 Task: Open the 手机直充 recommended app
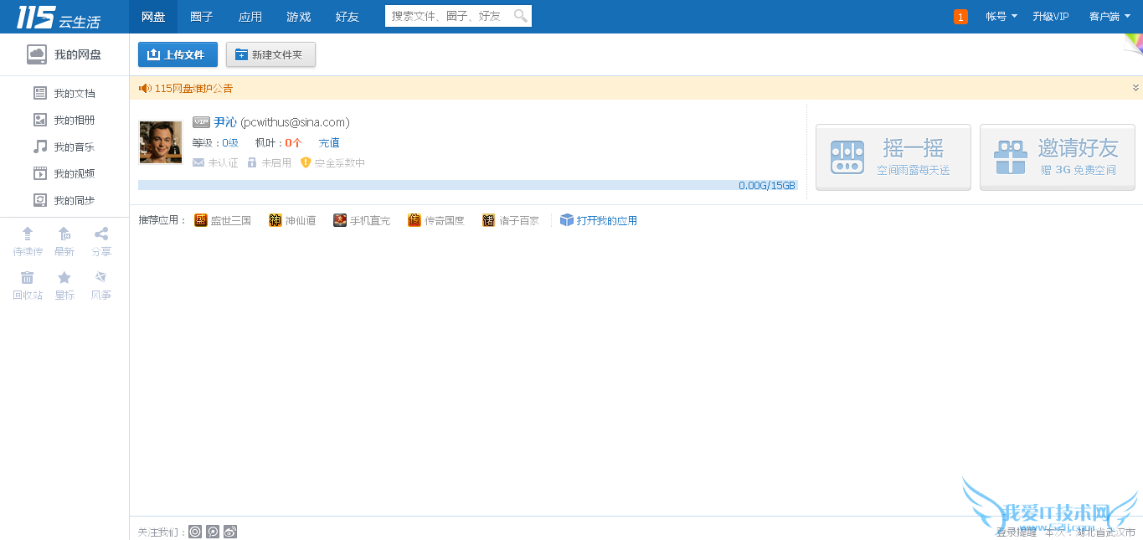[362, 221]
